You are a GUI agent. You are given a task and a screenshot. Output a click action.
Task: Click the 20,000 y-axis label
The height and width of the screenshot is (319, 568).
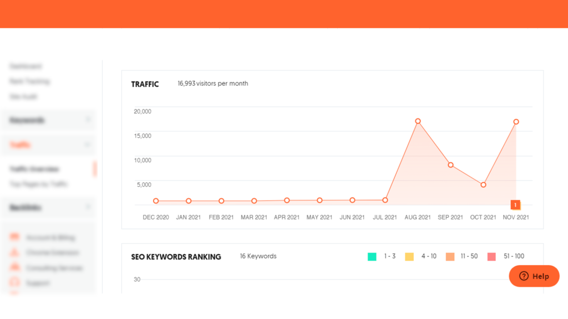(x=143, y=111)
